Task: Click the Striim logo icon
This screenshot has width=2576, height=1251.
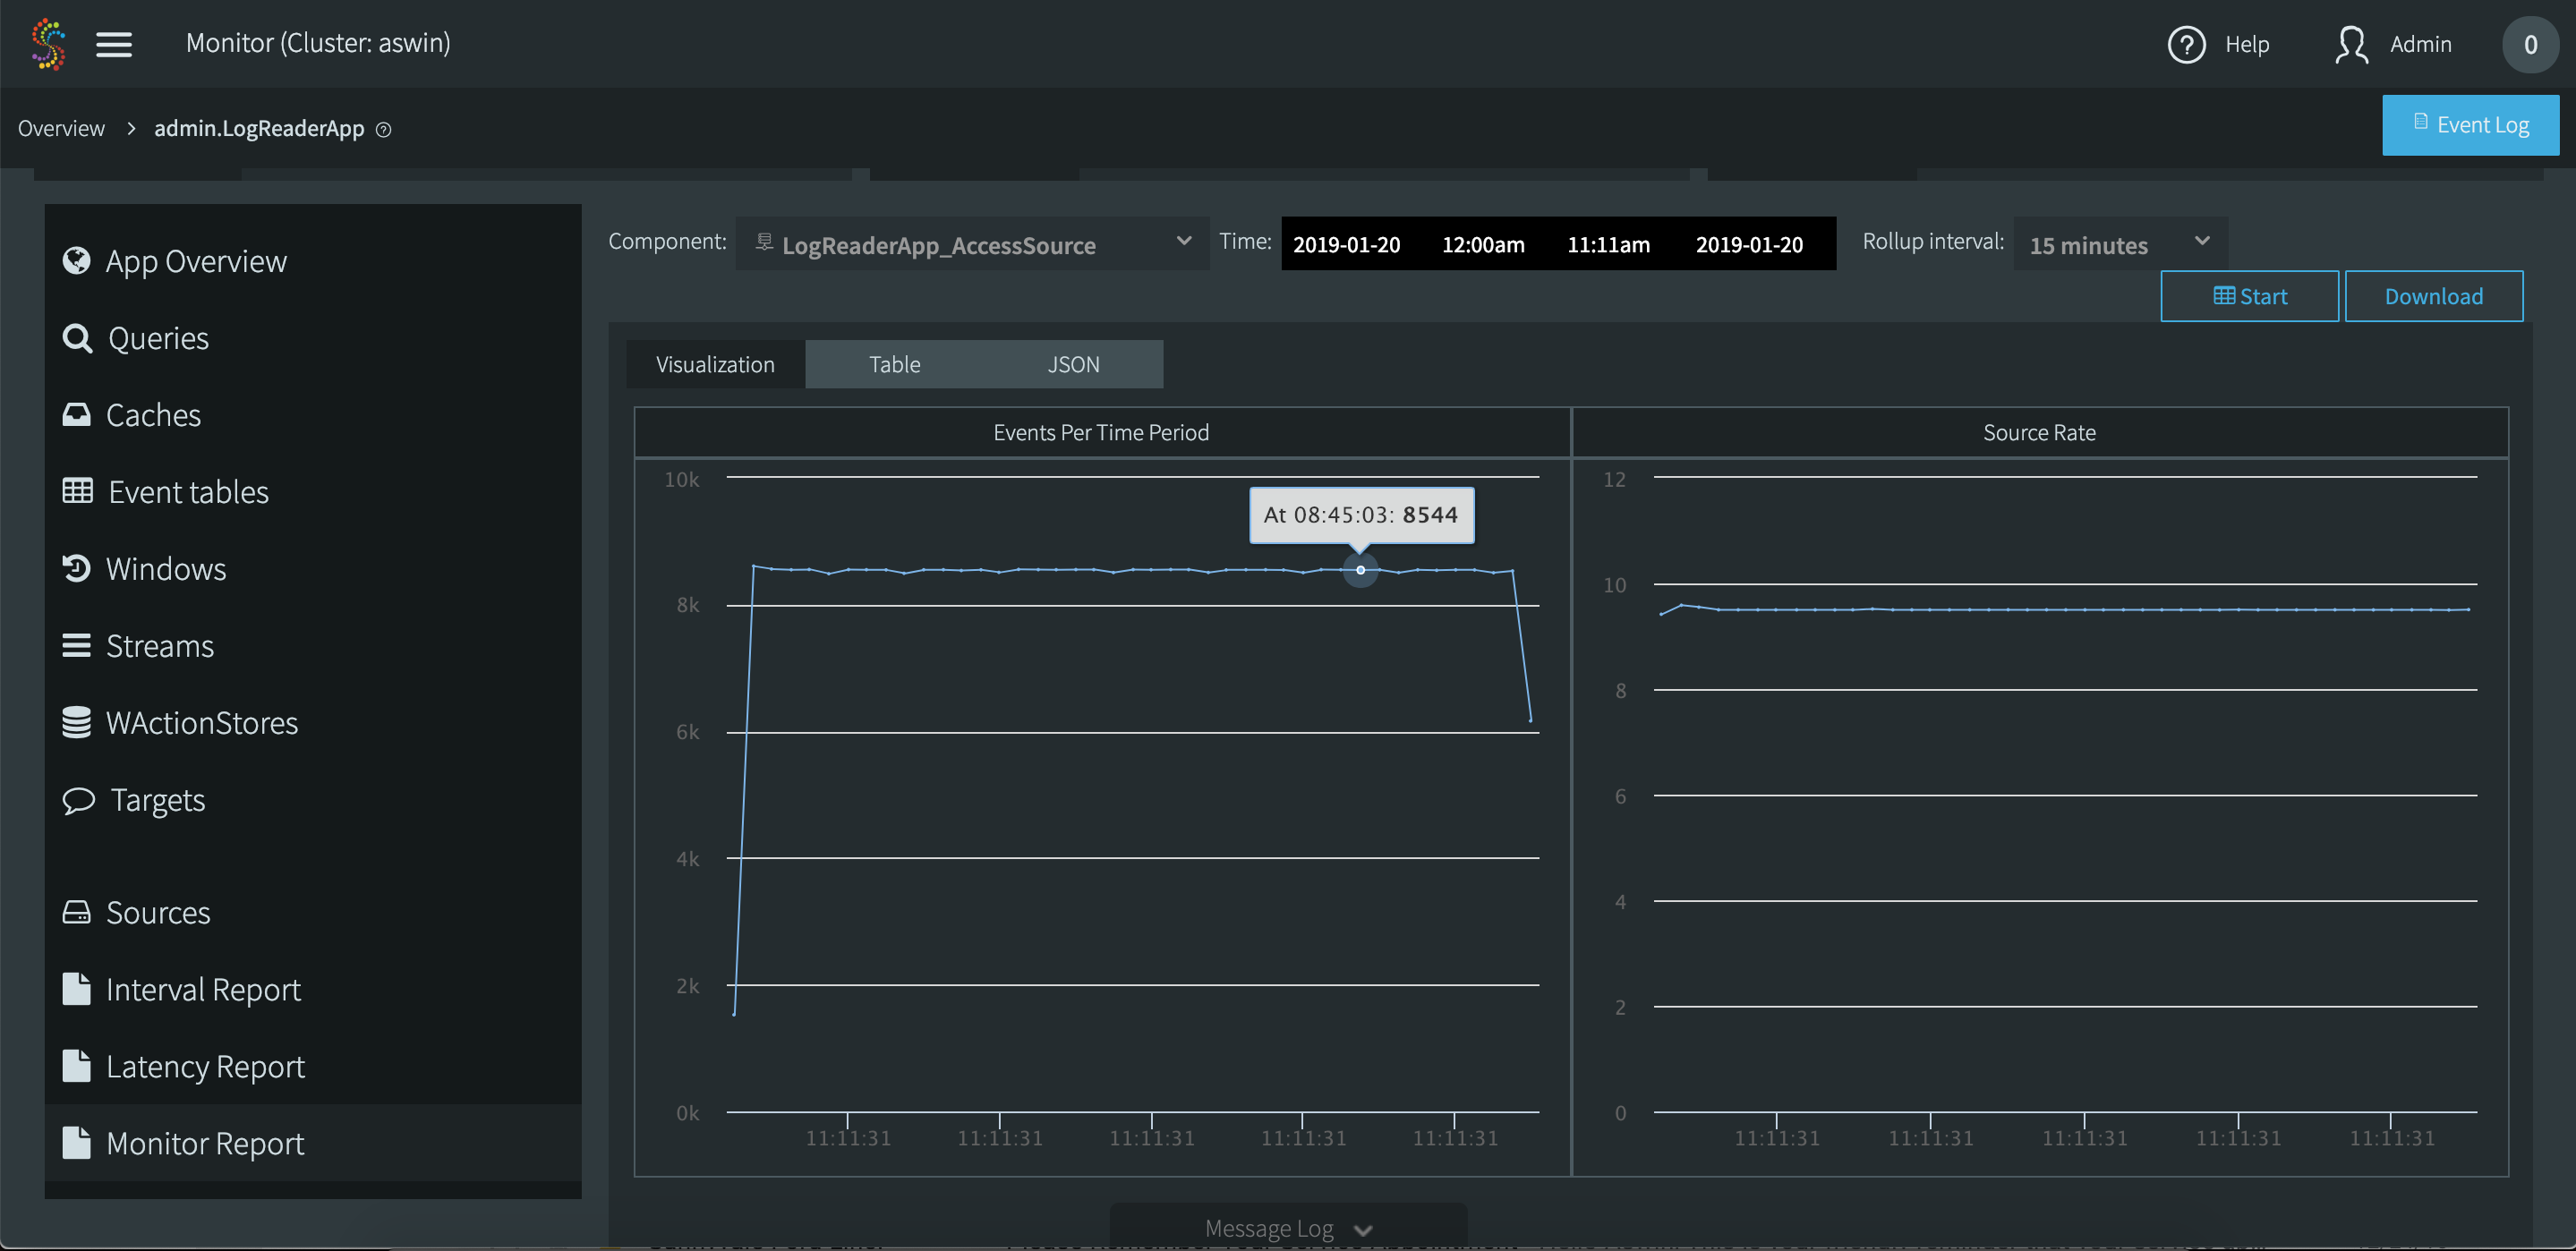Action: [48, 44]
